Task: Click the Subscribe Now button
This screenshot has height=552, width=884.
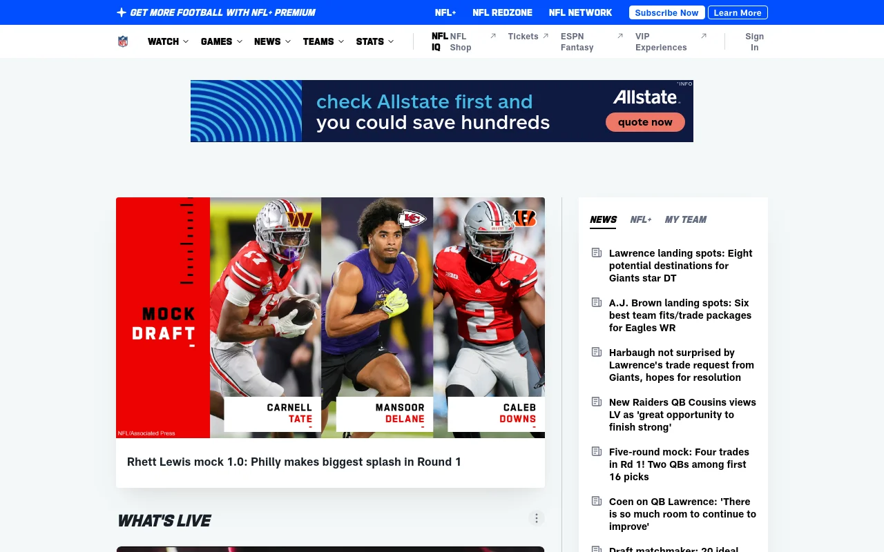Action: point(666,12)
